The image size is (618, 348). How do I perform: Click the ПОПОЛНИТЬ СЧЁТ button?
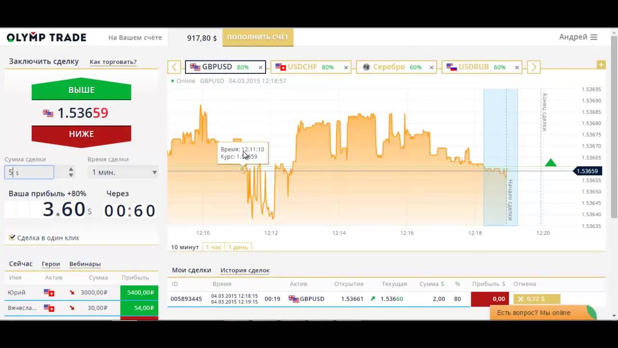pyautogui.click(x=258, y=37)
